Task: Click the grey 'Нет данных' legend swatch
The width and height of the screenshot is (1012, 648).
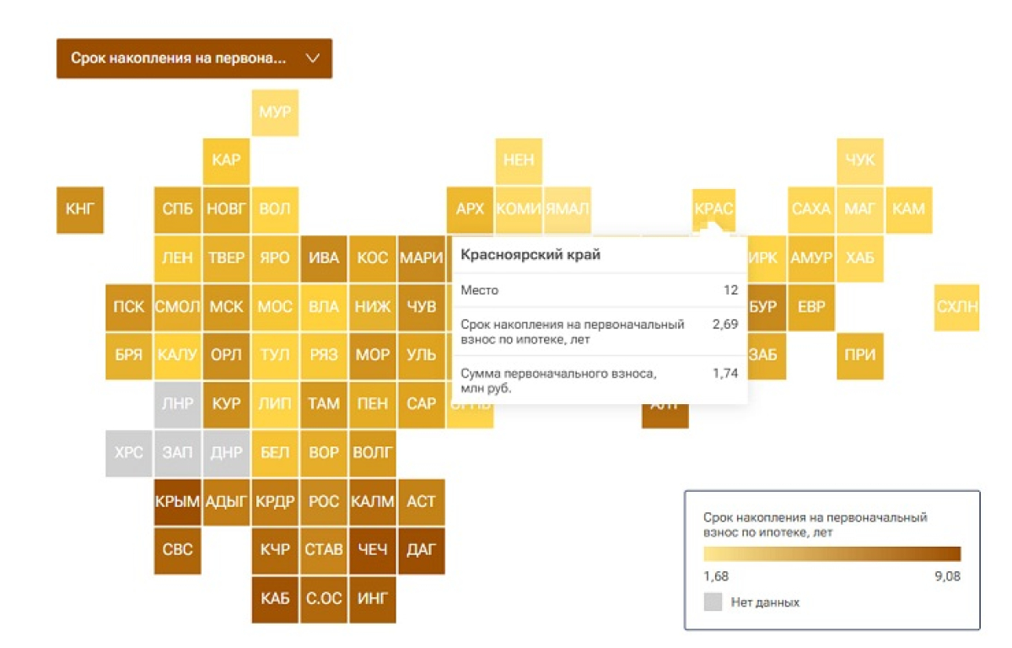Action: [x=713, y=602]
